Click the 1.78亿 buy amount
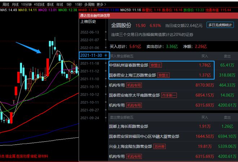 tap(205, 65)
